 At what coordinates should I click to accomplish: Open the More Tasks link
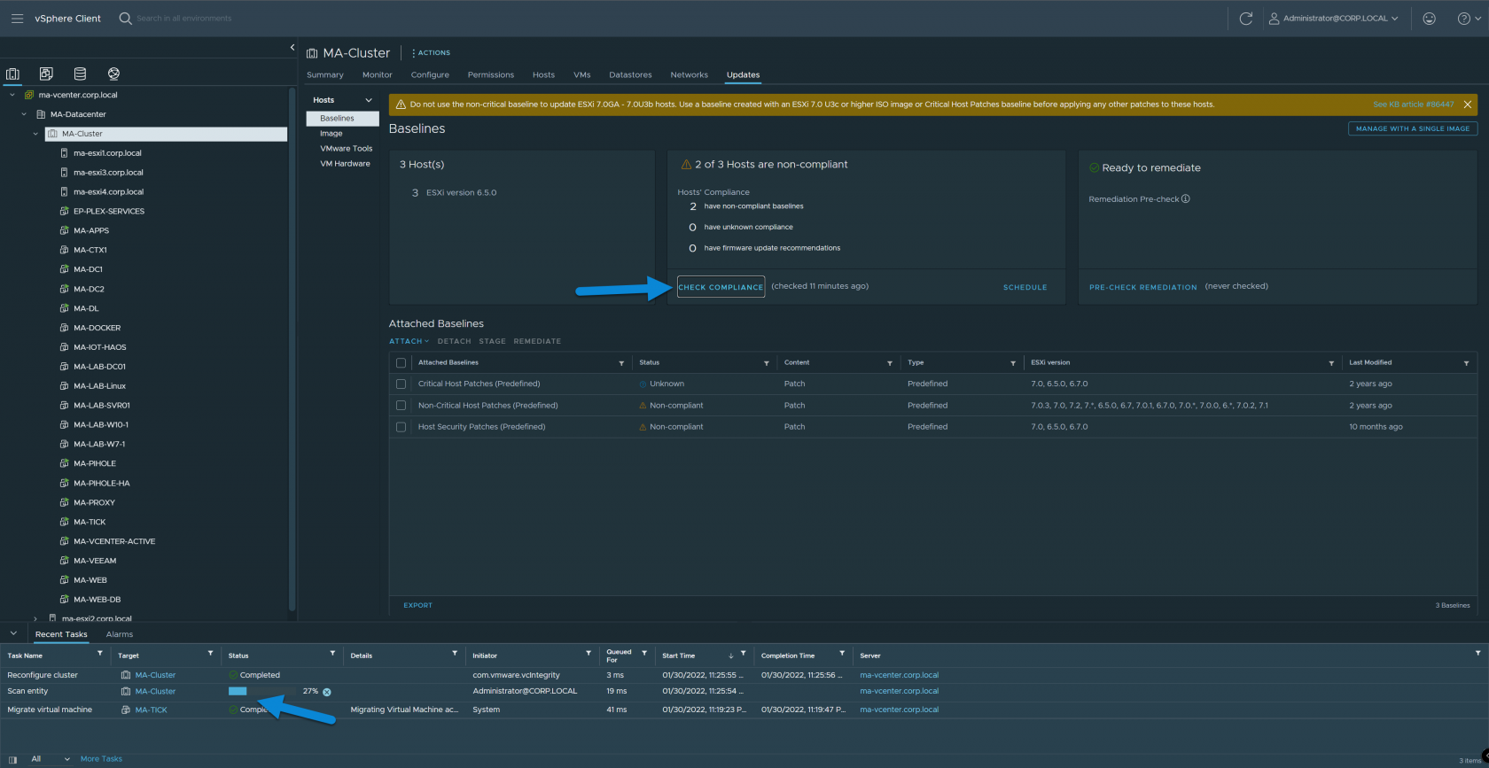[101, 758]
